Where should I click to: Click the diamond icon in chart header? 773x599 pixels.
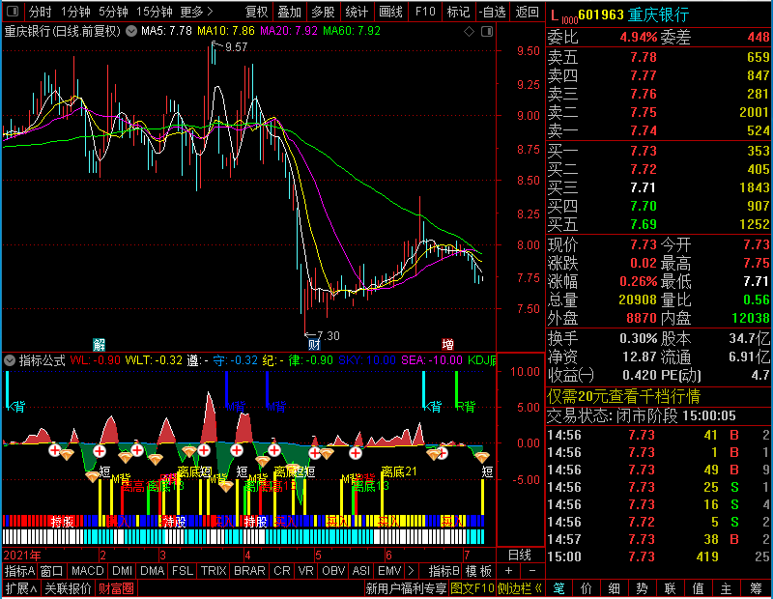click(x=469, y=32)
